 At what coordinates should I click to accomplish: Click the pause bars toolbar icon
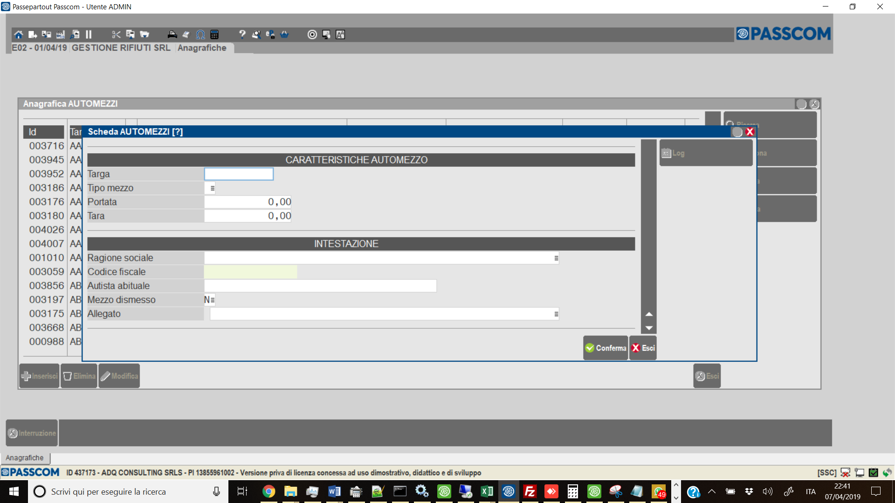(89, 34)
